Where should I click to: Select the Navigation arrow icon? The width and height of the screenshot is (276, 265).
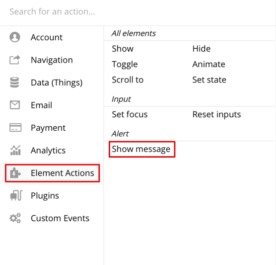[x=15, y=60]
